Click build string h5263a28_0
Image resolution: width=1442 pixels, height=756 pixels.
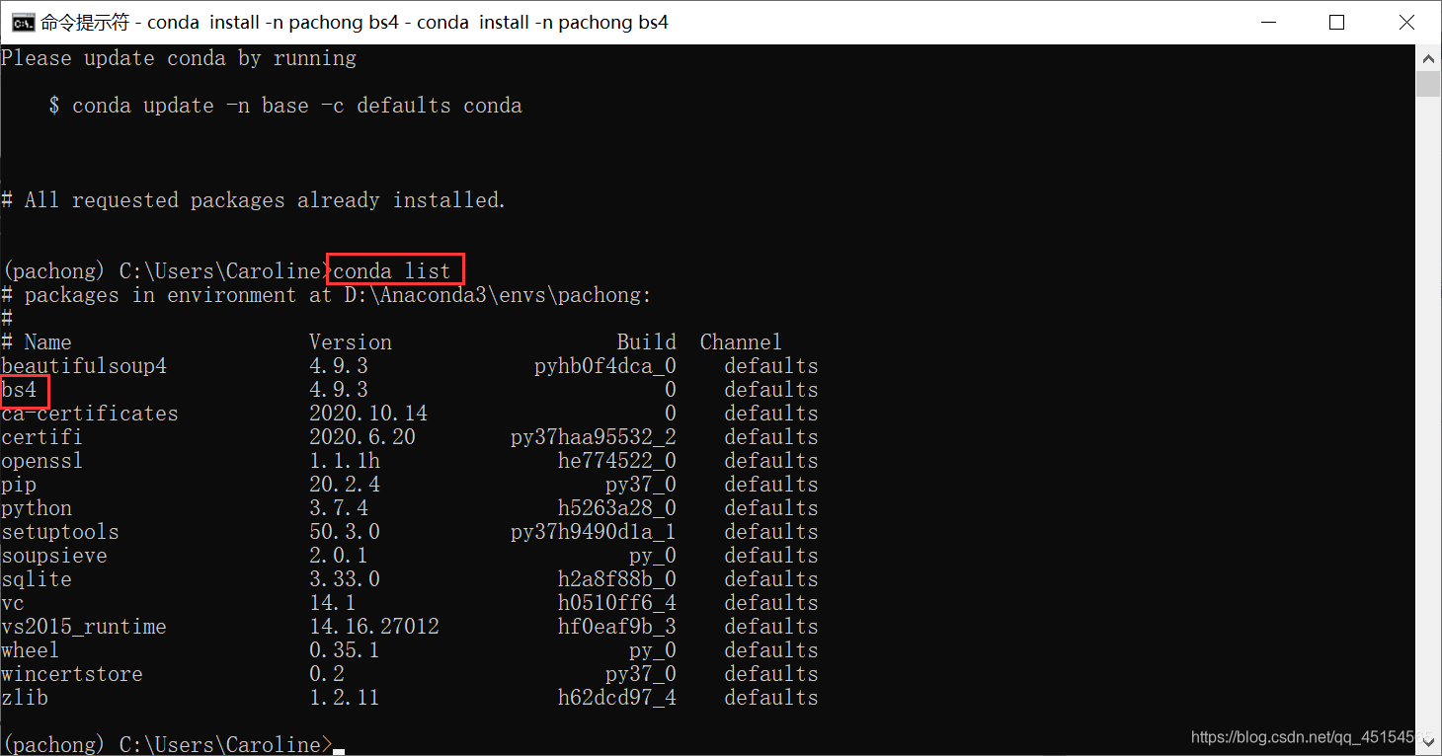click(617, 508)
